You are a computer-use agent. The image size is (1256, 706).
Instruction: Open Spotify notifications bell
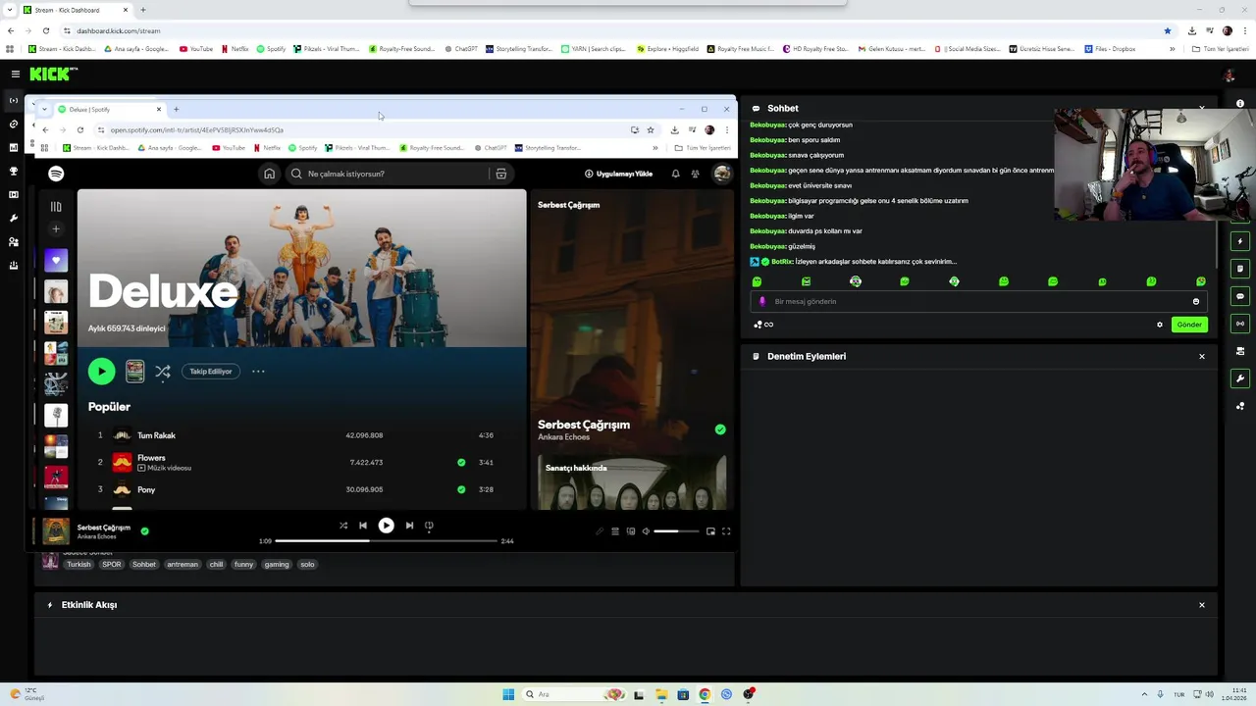pos(675,174)
